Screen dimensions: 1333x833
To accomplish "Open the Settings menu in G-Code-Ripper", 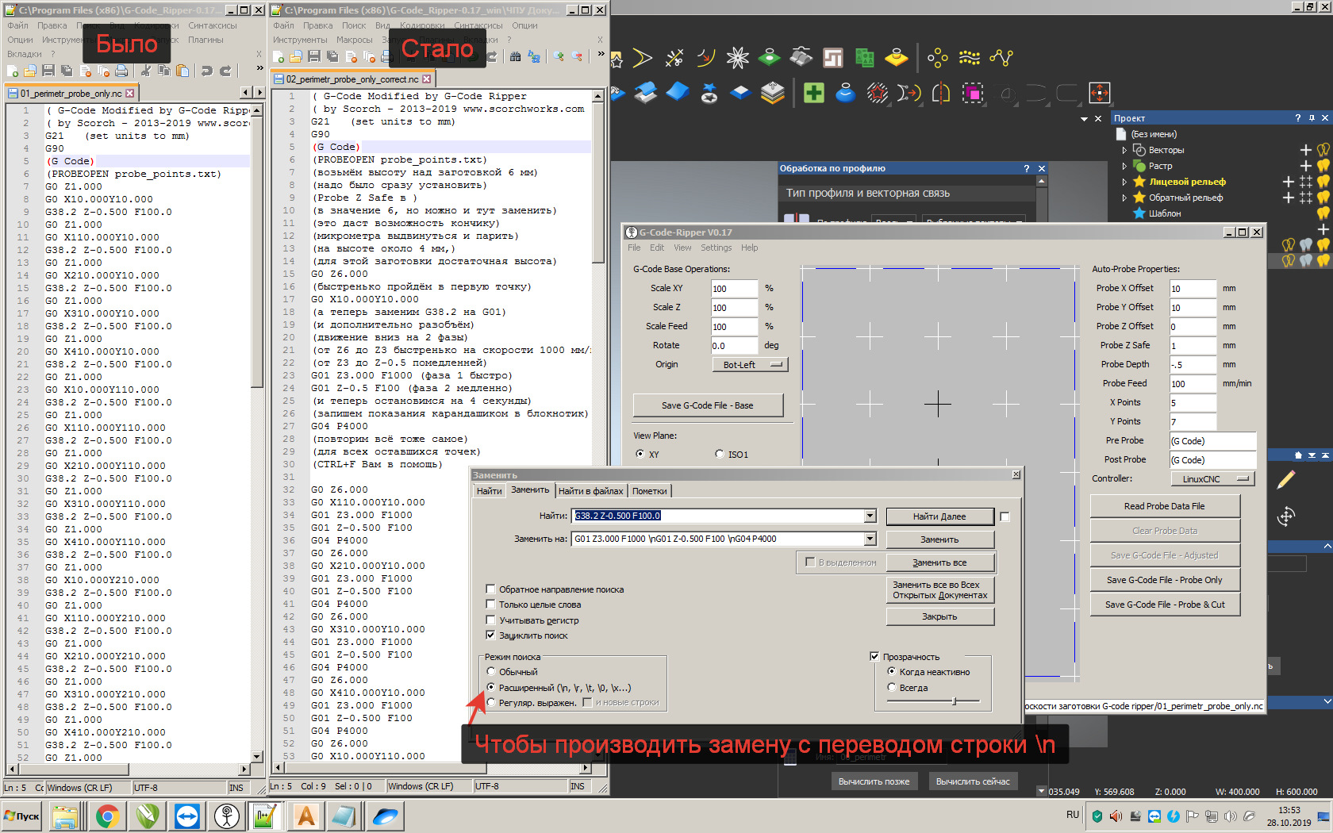I will (716, 248).
